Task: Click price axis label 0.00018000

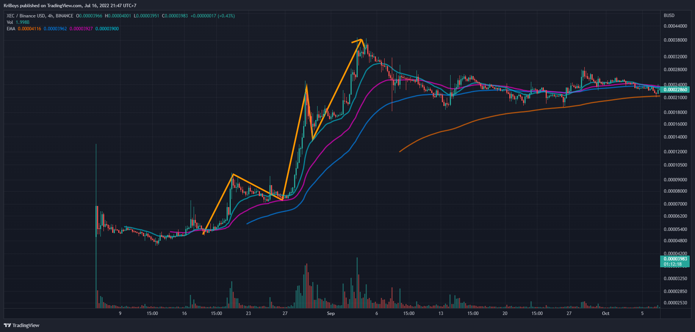Action: 675,112
